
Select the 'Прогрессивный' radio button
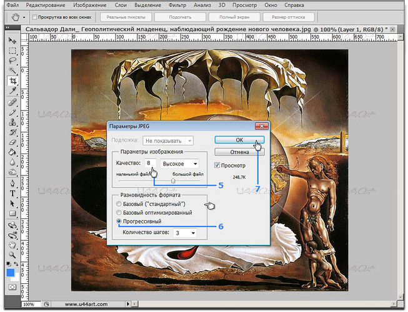click(x=119, y=221)
